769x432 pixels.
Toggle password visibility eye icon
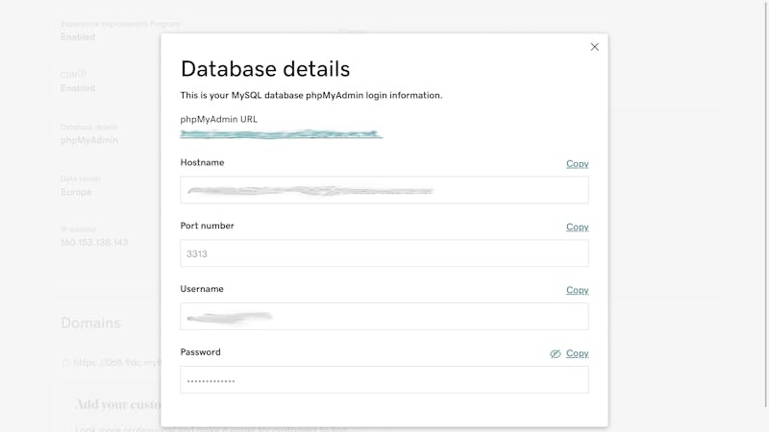tap(556, 353)
